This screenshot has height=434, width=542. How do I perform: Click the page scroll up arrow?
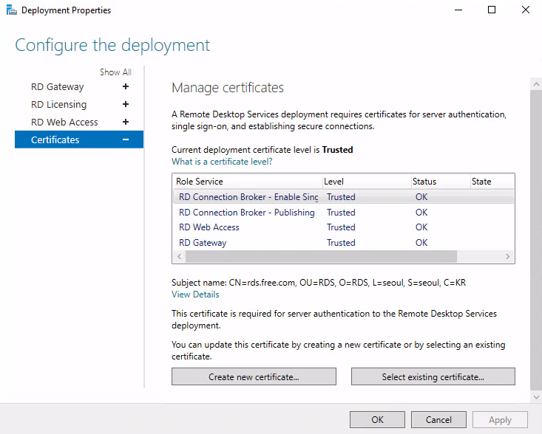pos(536,84)
